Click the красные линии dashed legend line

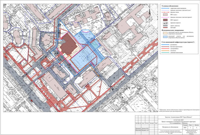click(x=165, y=12)
